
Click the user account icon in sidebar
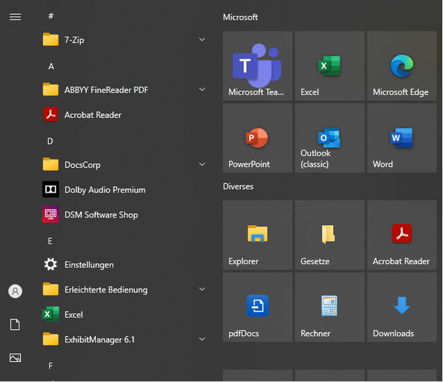point(15,291)
